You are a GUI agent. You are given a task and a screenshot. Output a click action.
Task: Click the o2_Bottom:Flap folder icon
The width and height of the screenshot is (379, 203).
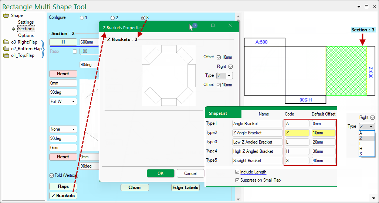[x=6, y=49]
